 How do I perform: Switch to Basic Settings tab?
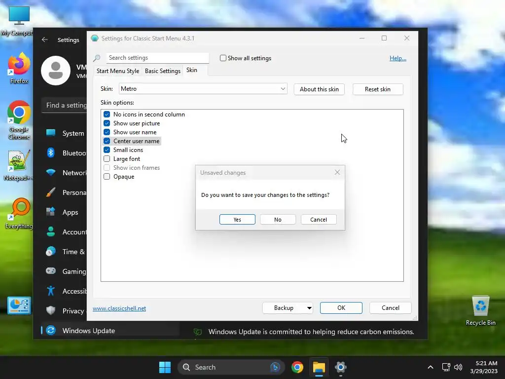pyautogui.click(x=163, y=71)
